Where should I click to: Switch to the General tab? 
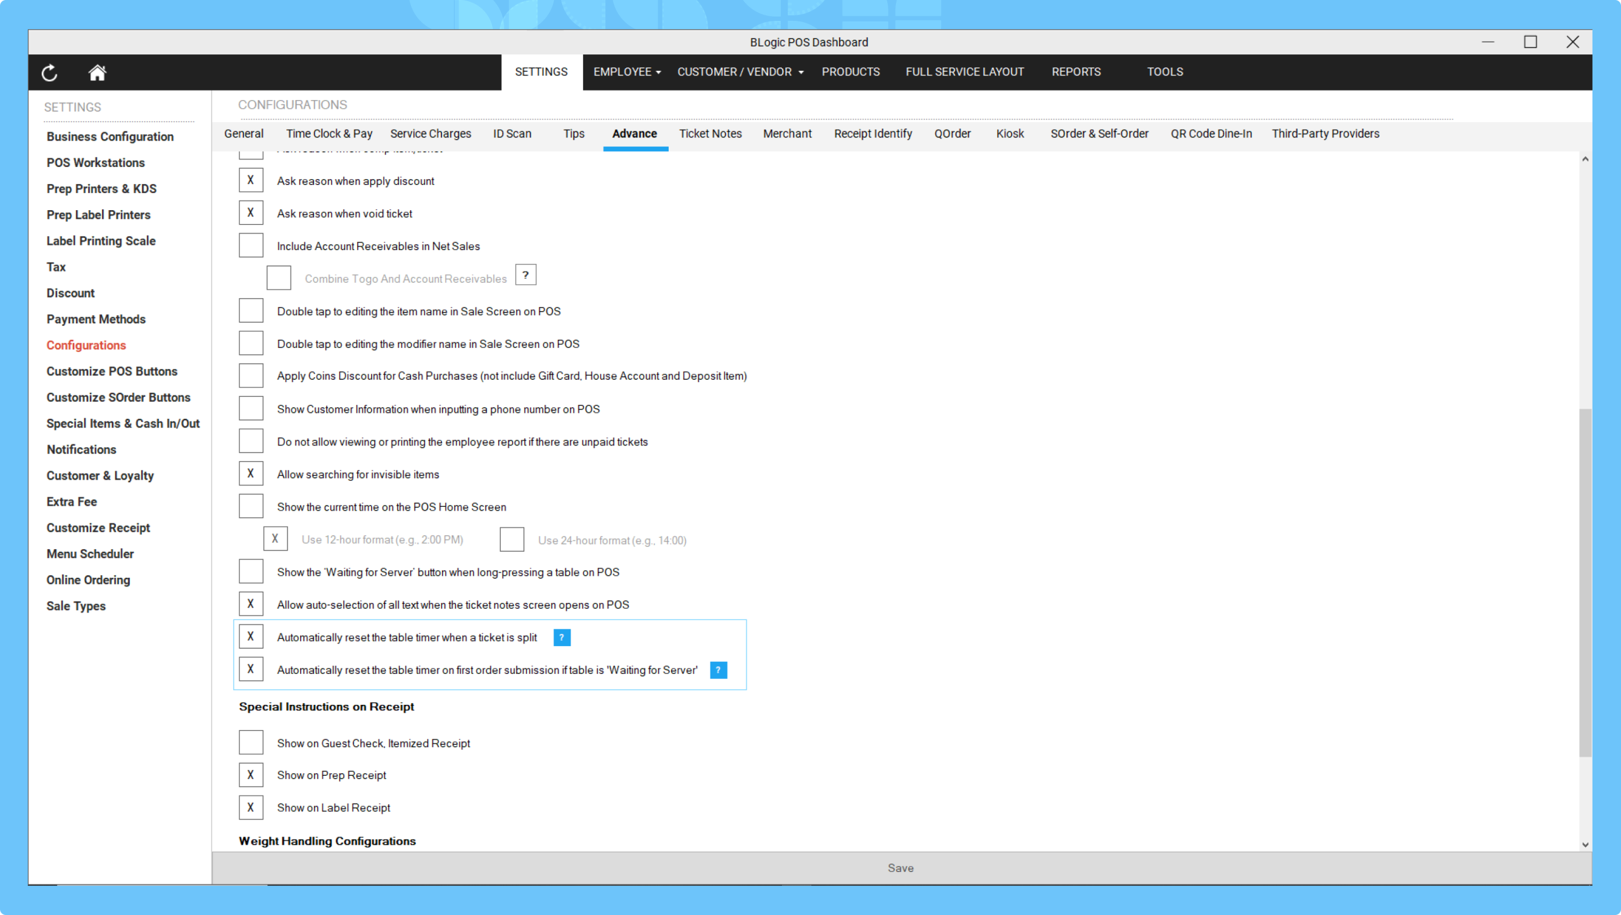point(244,134)
